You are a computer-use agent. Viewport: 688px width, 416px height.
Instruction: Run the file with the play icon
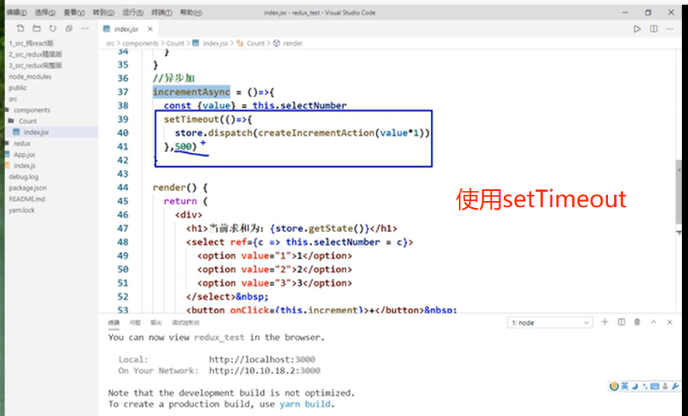pos(637,29)
